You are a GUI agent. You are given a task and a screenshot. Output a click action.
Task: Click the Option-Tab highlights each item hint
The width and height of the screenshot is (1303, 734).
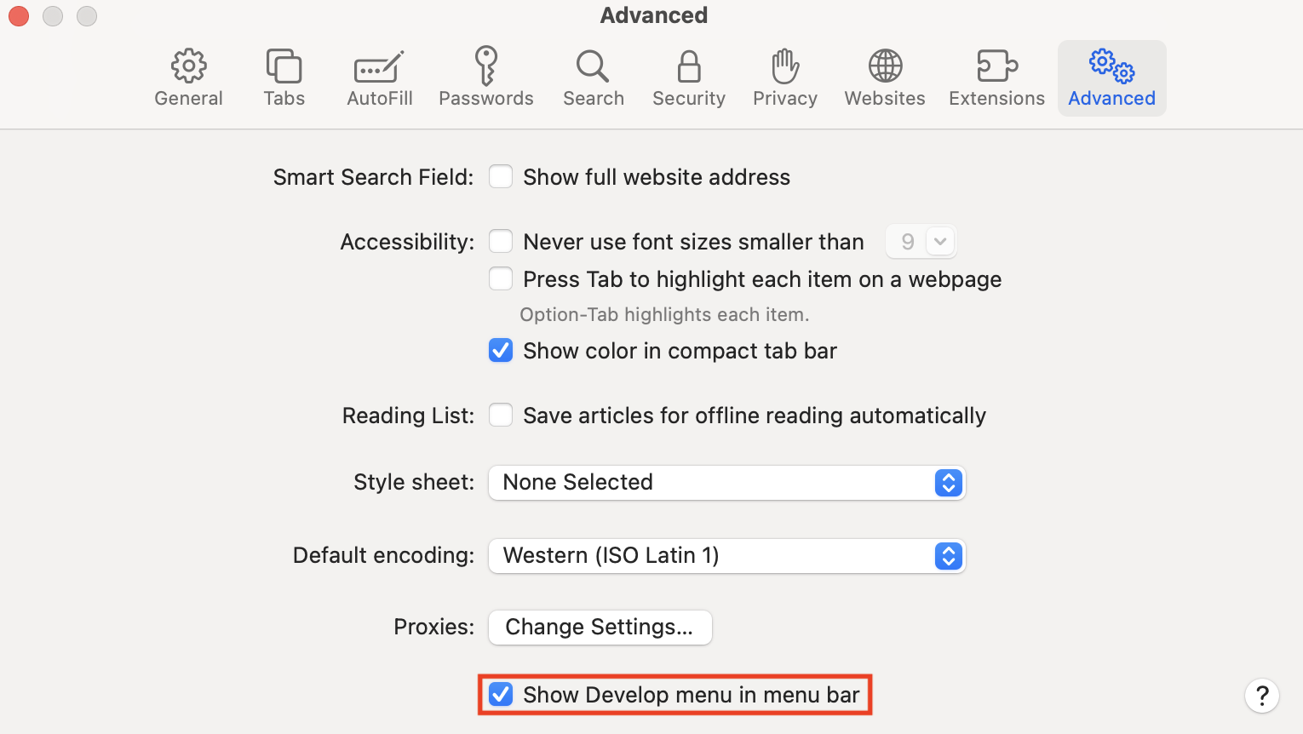(x=664, y=314)
